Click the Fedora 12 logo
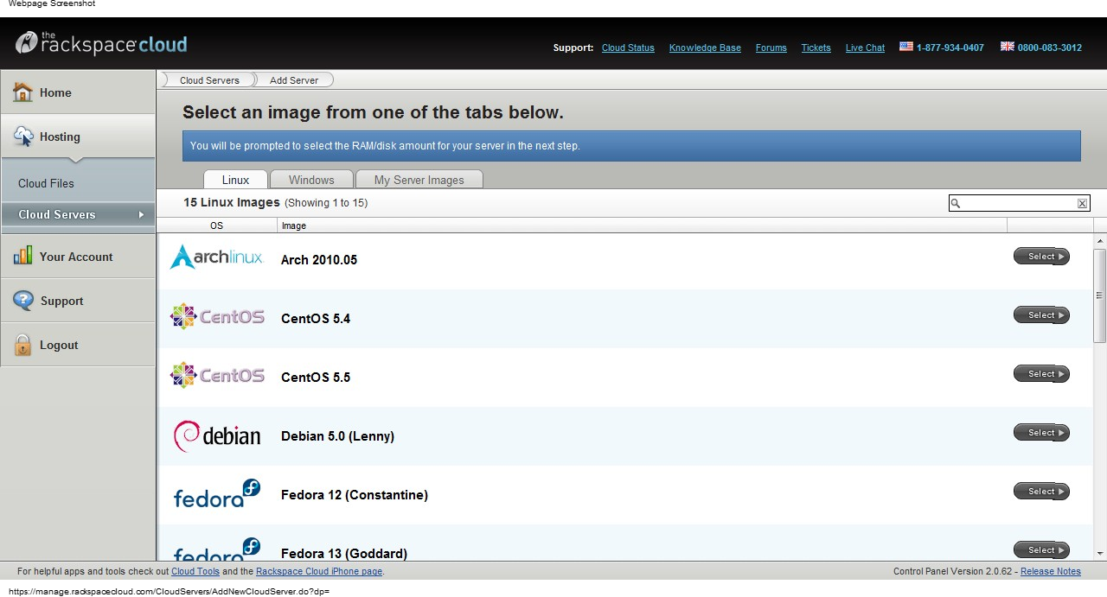This screenshot has width=1107, height=597. (216, 493)
